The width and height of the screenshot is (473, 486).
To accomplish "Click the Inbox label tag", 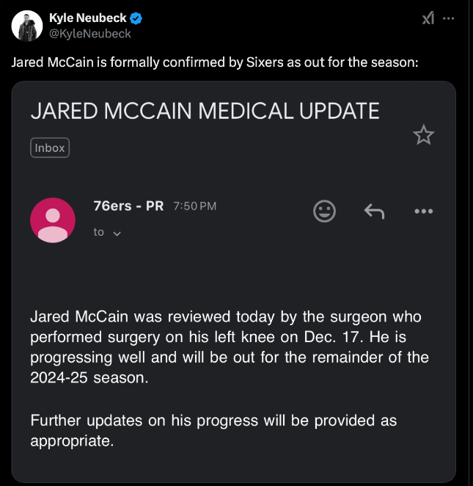I will pyautogui.click(x=49, y=148).
